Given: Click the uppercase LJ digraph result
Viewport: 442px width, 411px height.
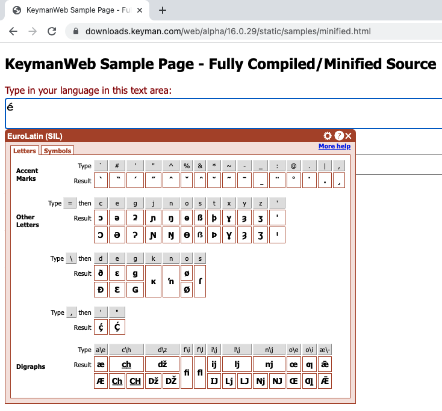Looking at the screenshot, I should (244, 381).
